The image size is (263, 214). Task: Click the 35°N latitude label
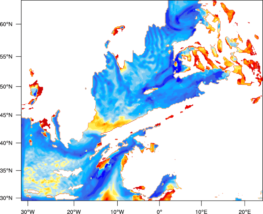6,171
